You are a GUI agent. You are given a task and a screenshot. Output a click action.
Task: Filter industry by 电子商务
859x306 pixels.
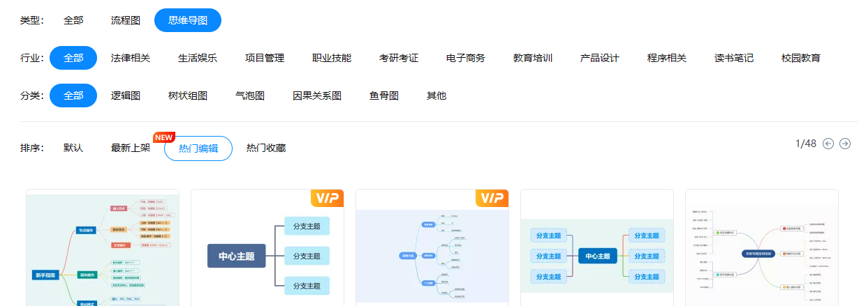(x=466, y=58)
